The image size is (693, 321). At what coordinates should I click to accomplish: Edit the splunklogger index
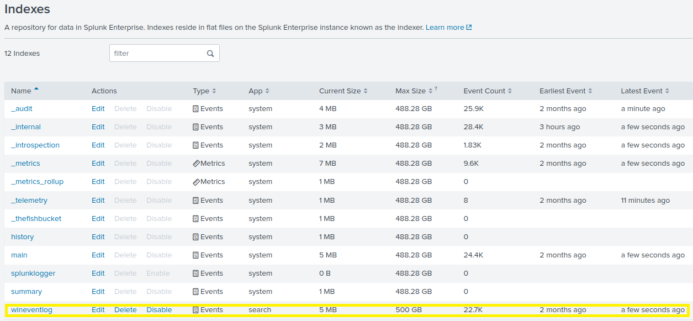point(98,273)
